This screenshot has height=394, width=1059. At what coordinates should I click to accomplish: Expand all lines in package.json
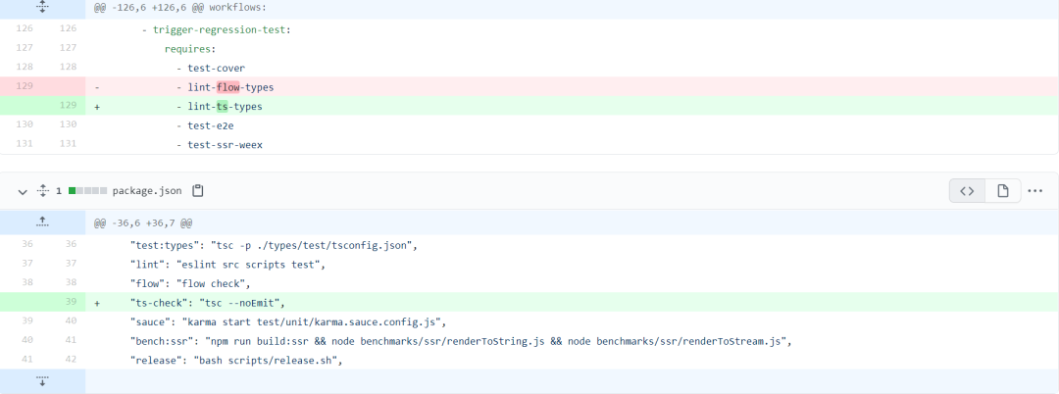(42, 191)
